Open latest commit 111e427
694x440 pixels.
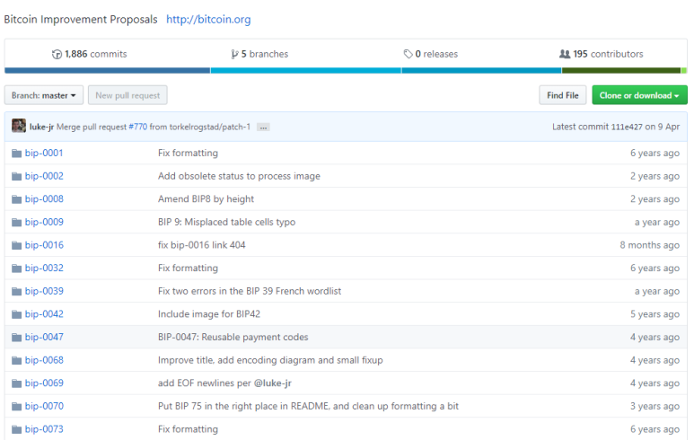point(627,127)
